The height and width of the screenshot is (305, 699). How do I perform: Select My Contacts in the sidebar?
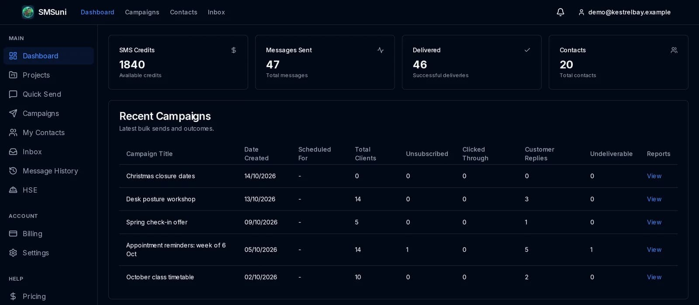click(48, 132)
